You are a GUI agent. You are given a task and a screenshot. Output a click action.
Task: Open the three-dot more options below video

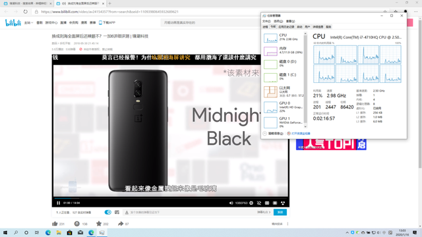(287, 224)
